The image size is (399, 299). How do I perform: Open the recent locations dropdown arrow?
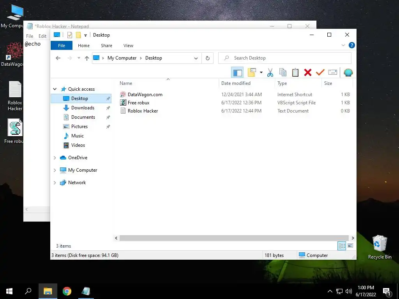(79, 58)
